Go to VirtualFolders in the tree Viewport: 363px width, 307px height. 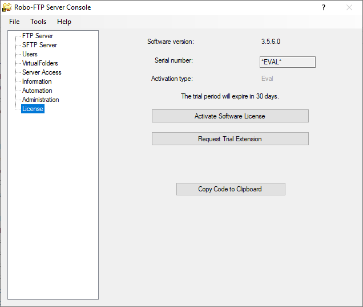point(40,63)
